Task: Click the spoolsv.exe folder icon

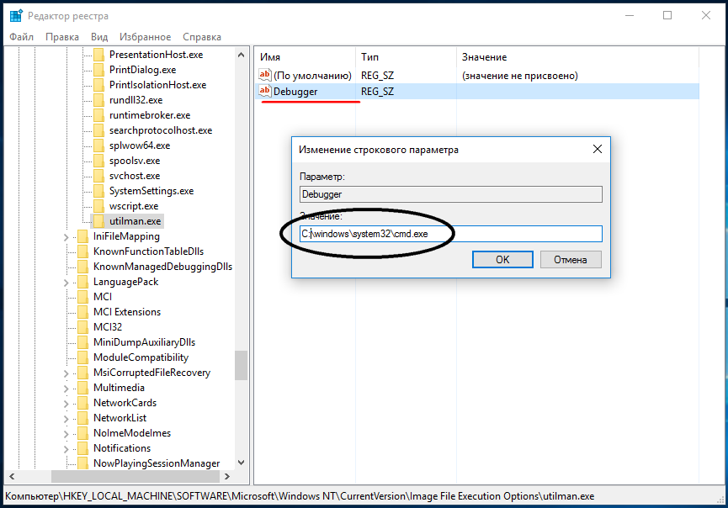Action: click(98, 161)
